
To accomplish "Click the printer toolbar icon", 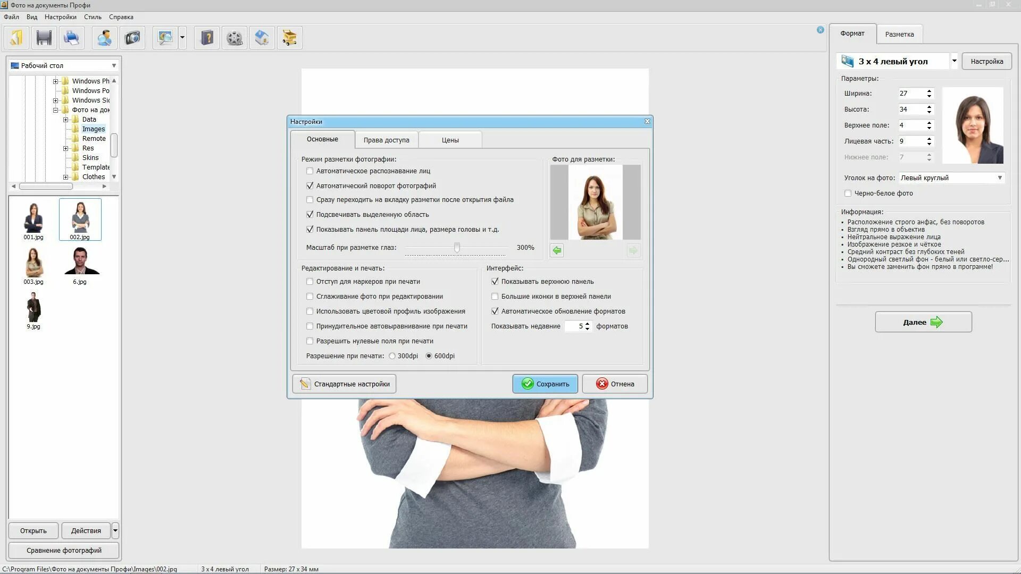I will point(71,38).
